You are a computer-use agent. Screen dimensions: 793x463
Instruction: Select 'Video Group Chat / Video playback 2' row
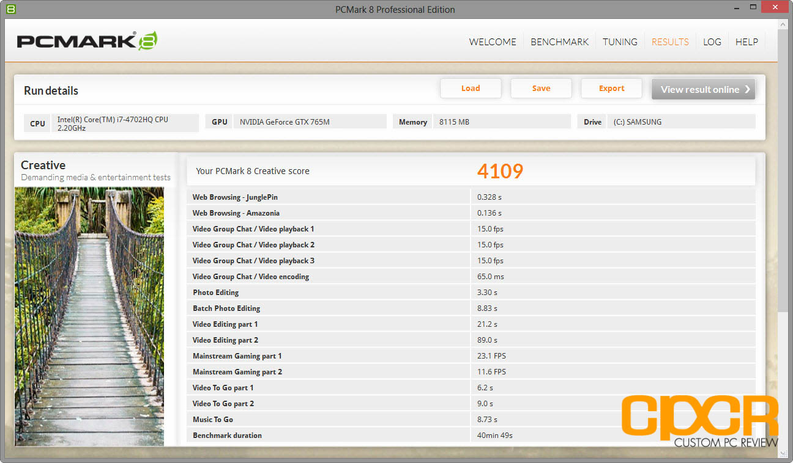point(471,245)
